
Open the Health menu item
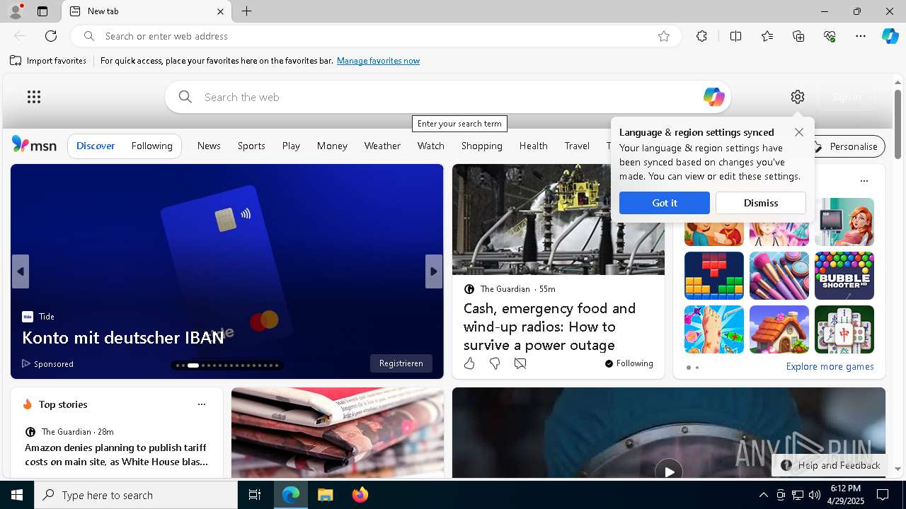click(533, 146)
